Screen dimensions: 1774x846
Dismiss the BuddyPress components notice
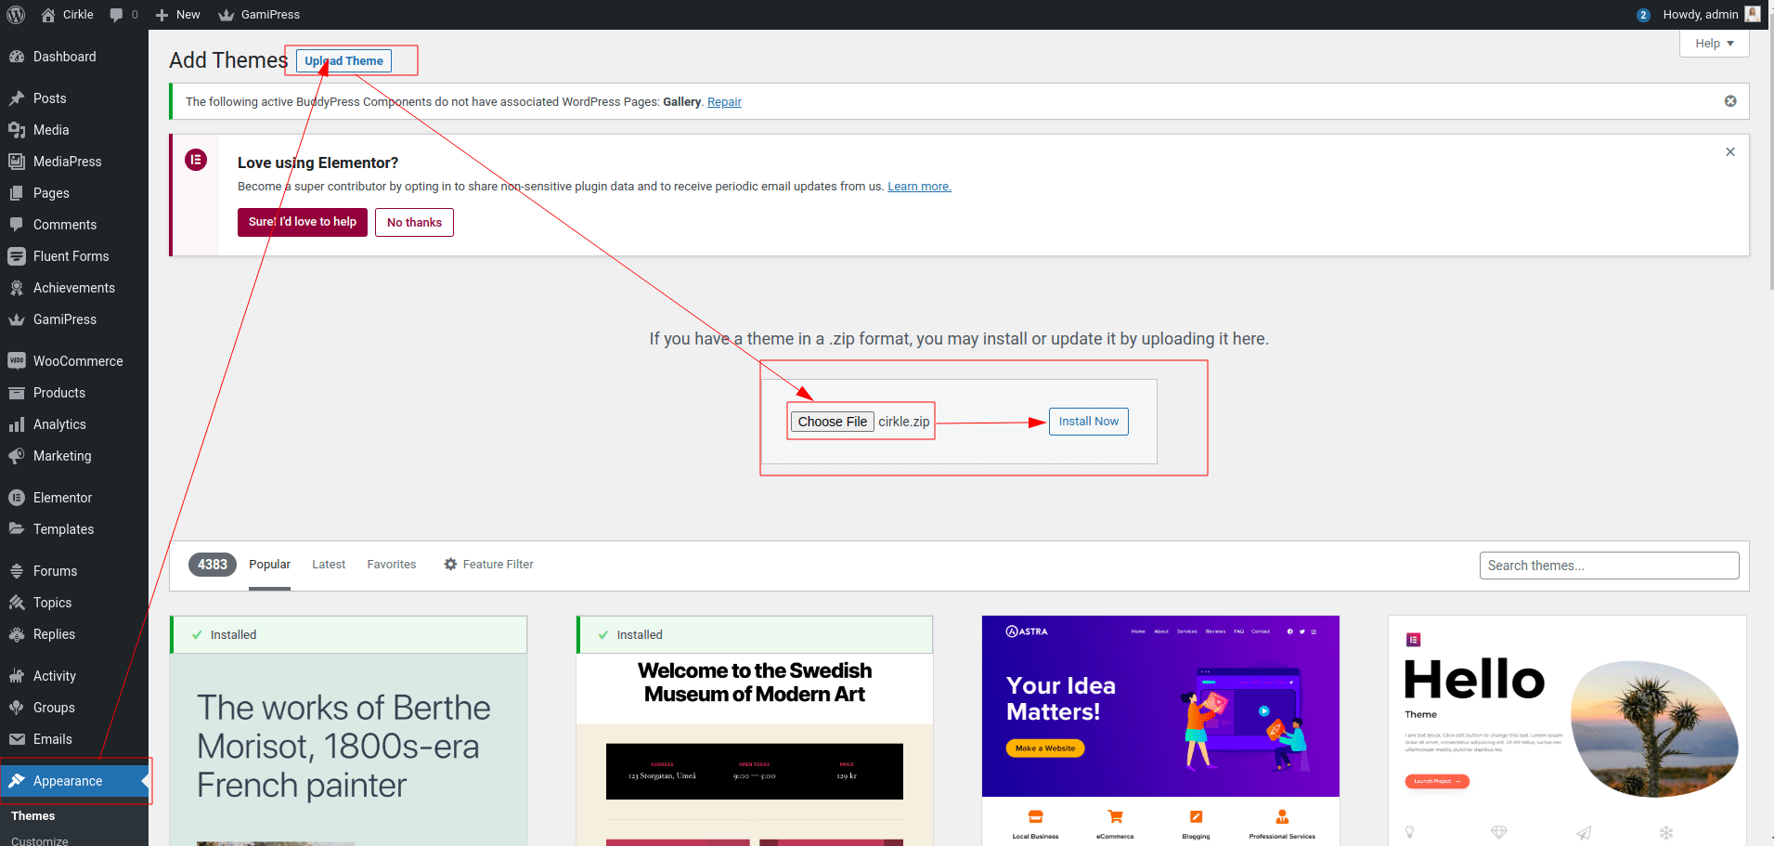coord(1730,101)
